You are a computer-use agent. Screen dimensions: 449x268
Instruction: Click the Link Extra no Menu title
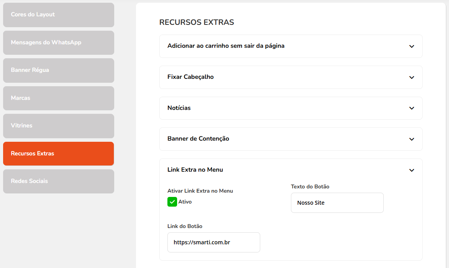195,170
